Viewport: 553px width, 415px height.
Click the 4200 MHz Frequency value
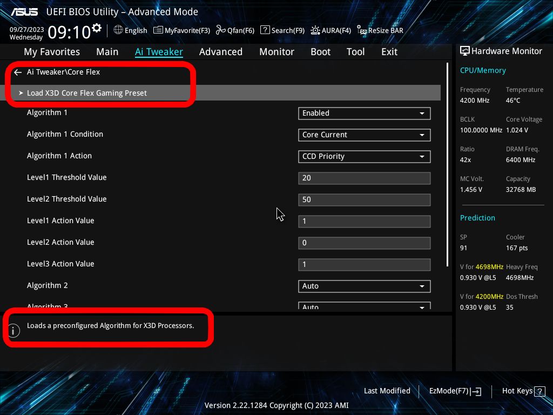tap(475, 101)
